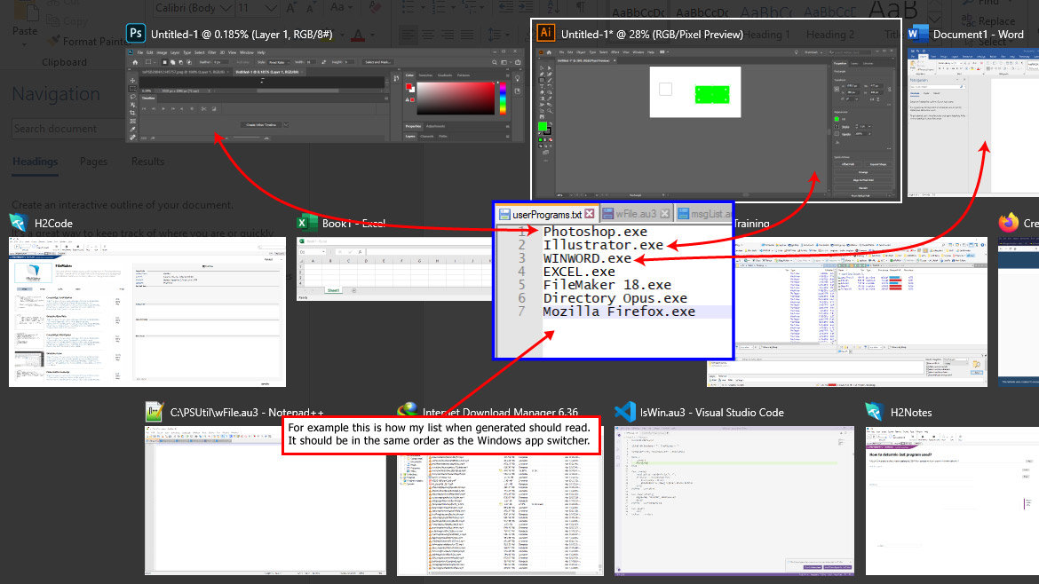Click Align Left icon in Word ribbon

click(x=408, y=35)
